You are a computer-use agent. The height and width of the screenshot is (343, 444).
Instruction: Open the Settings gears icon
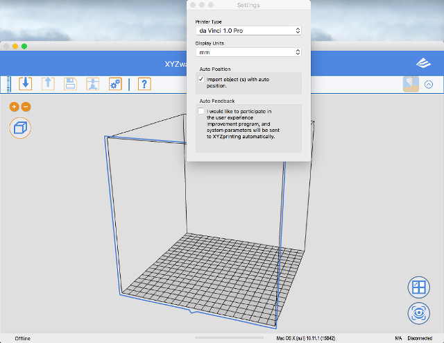[x=115, y=83]
